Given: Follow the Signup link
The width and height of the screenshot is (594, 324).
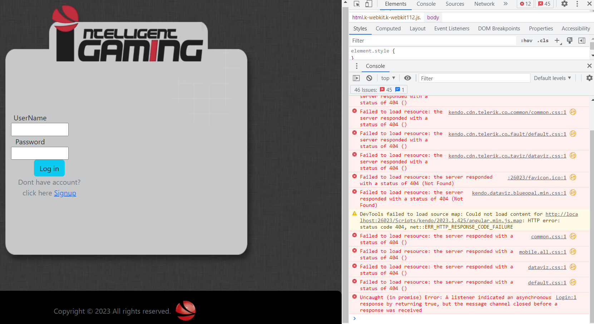Looking at the screenshot, I should [65, 193].
